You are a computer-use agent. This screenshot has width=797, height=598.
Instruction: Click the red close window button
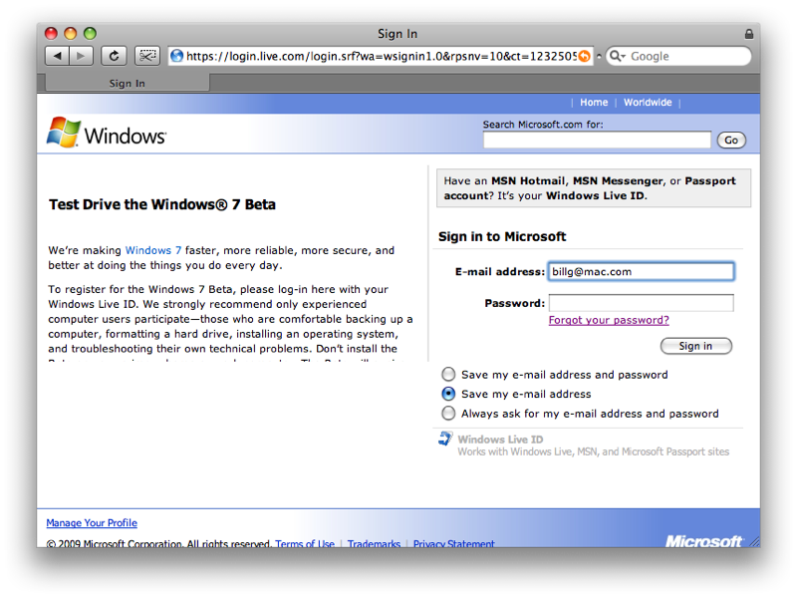pyautogui.click(x=51, y=34)
